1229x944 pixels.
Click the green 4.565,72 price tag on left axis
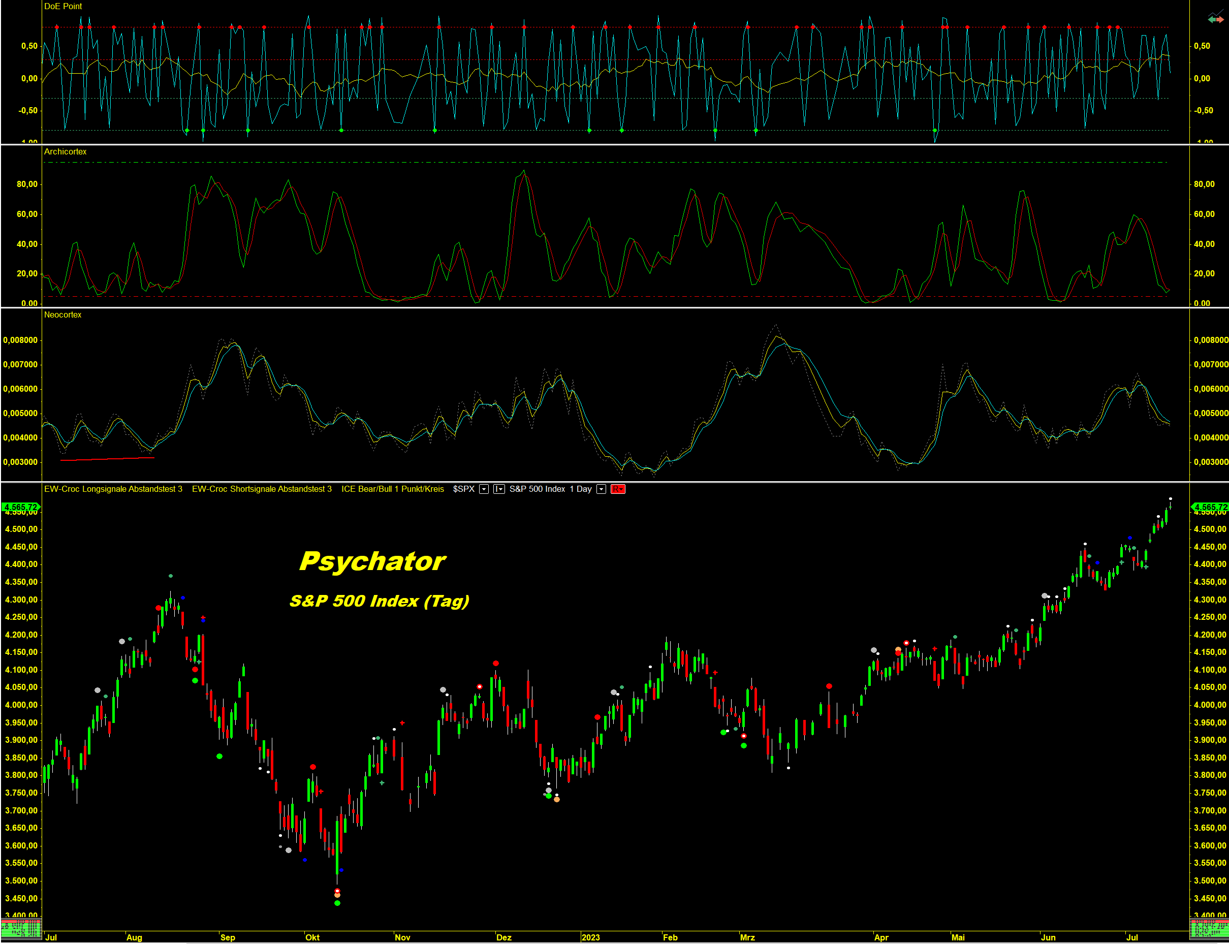(x=20, y=507)
